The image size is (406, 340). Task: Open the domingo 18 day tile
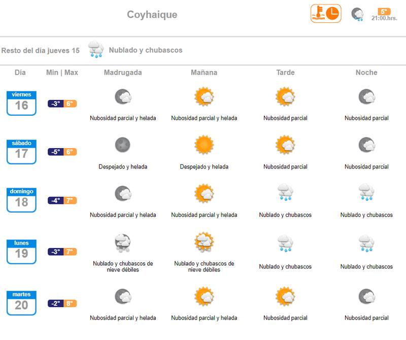click(21, 199)
